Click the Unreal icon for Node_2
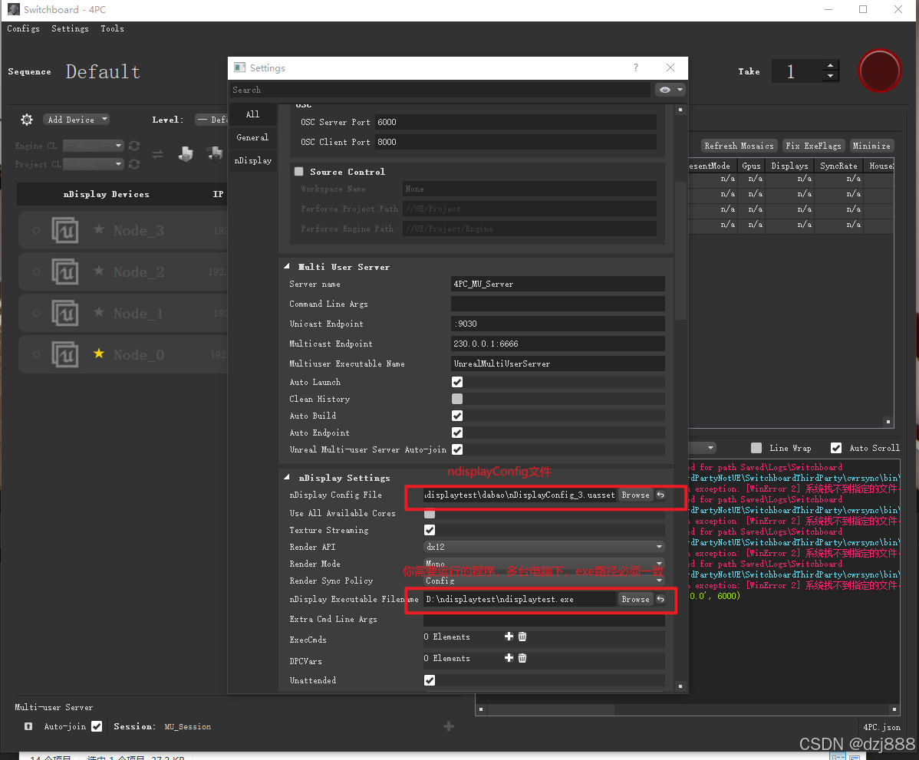 (x=65, y=272)
